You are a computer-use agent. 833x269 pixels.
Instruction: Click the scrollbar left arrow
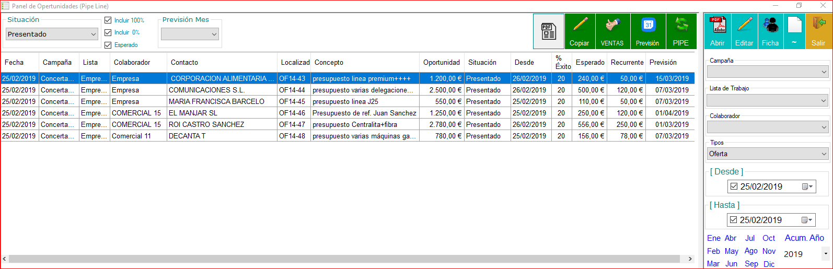coord(5,259)
